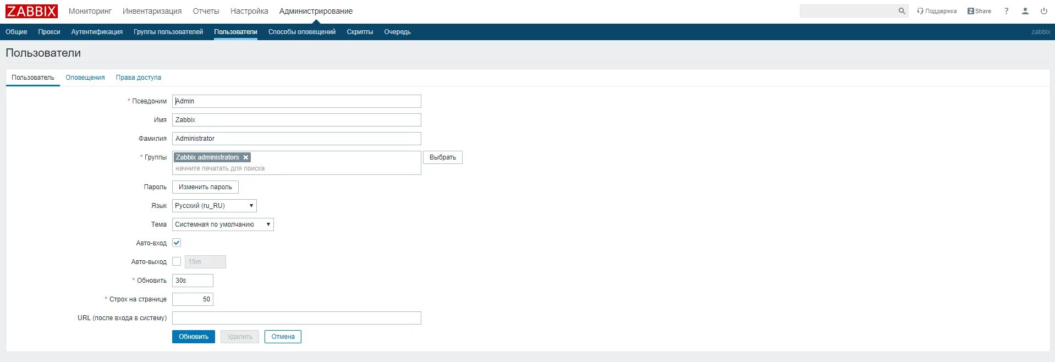
Task: Click the blue Обновить button
Action: (194, 337)
